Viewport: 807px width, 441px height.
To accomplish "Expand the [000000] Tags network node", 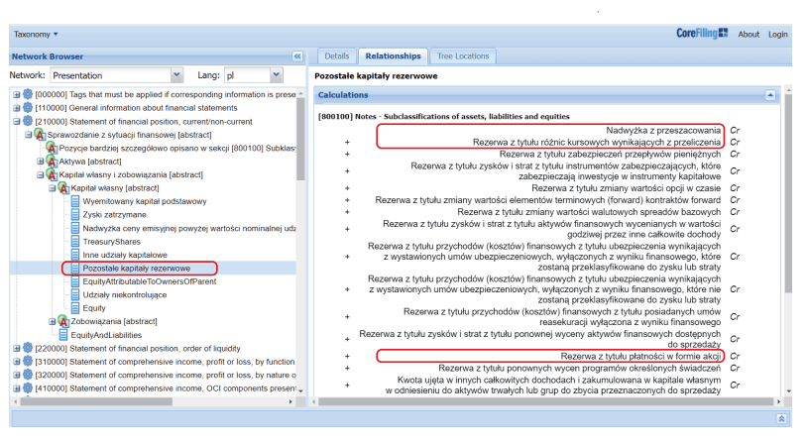I will click(x=17, y=95).
